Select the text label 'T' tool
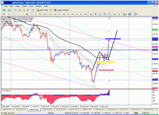 [x=40, y=14]
